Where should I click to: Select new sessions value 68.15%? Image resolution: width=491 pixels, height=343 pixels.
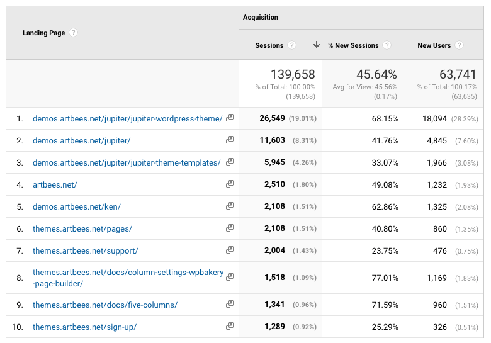(385, 119)
